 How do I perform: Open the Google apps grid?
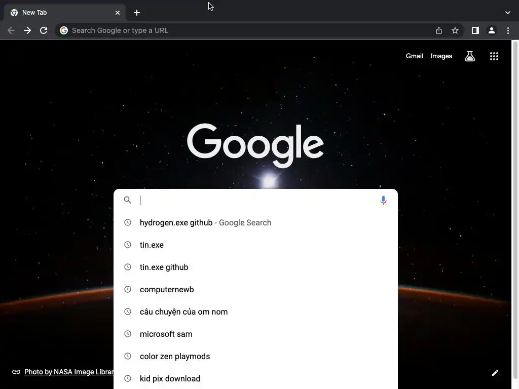(494, 56)
